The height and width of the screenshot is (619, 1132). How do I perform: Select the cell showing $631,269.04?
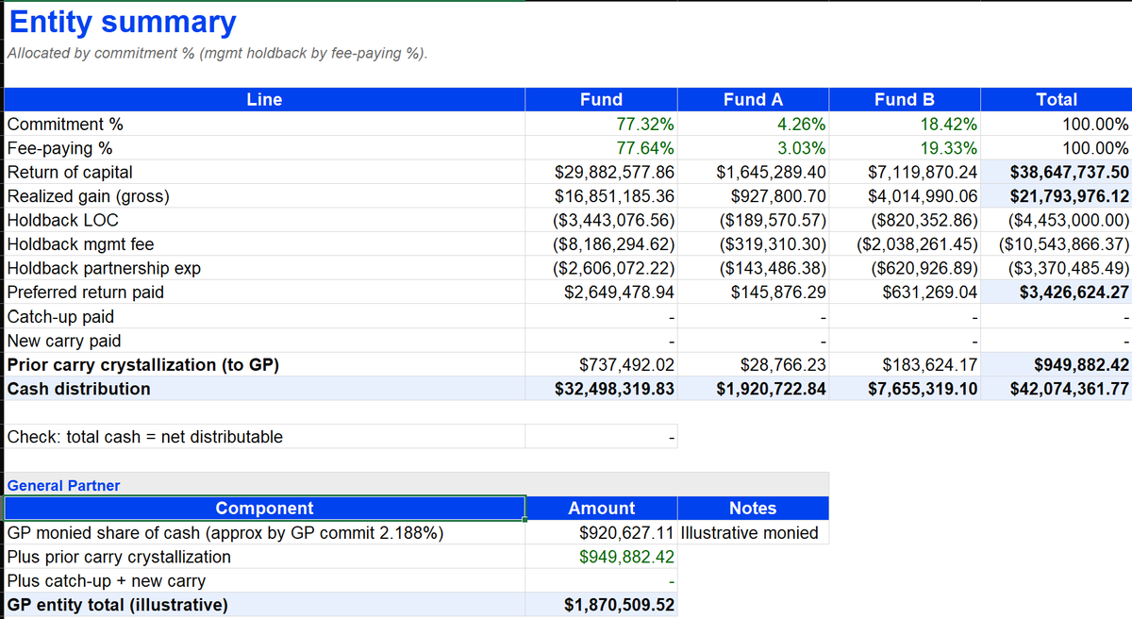(905, 293)
